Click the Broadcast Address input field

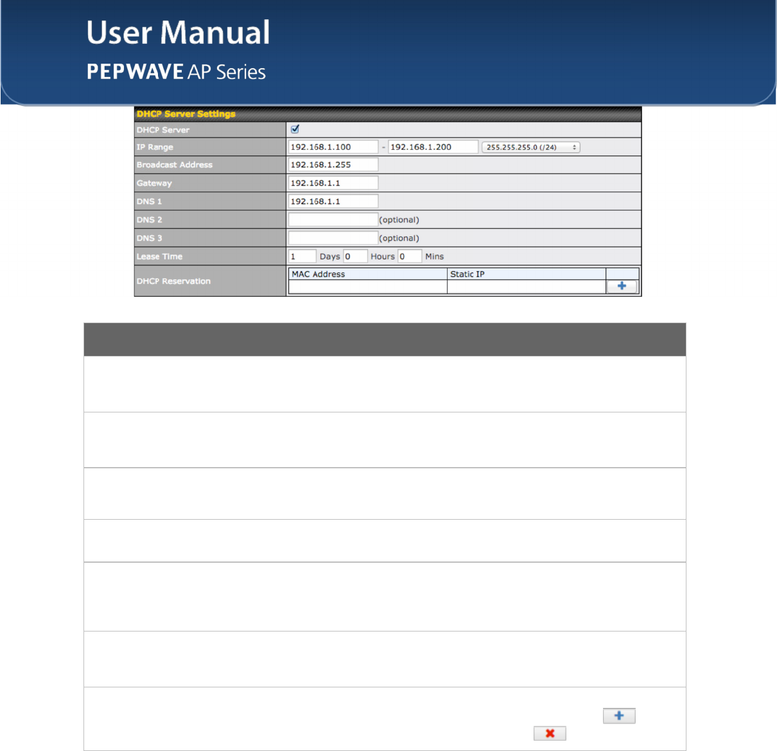click(x=333, y=164)
